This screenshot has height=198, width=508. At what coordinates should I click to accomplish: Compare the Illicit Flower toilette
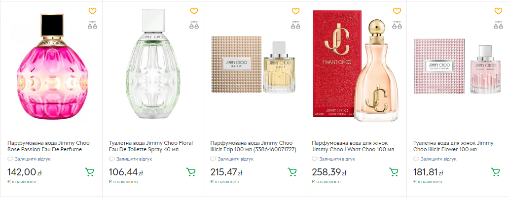point(499,26)
